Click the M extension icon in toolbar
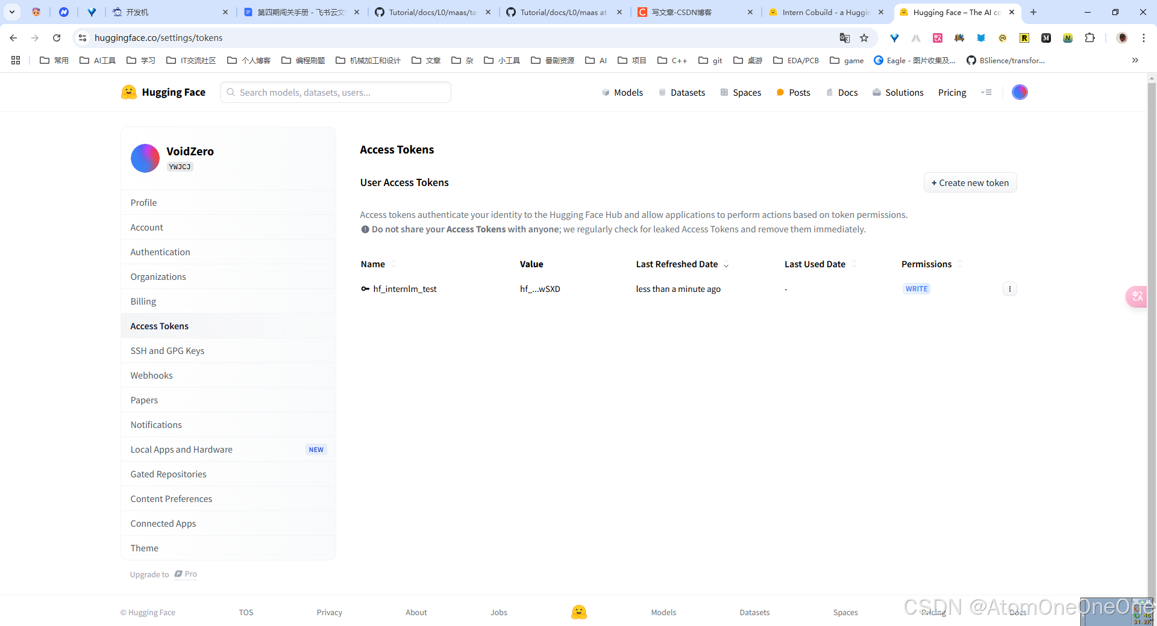 pyautogui.click(x=1046, y=38)
